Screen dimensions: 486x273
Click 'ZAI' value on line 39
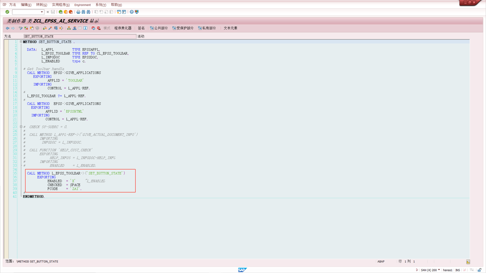click(x=76, y=188)
